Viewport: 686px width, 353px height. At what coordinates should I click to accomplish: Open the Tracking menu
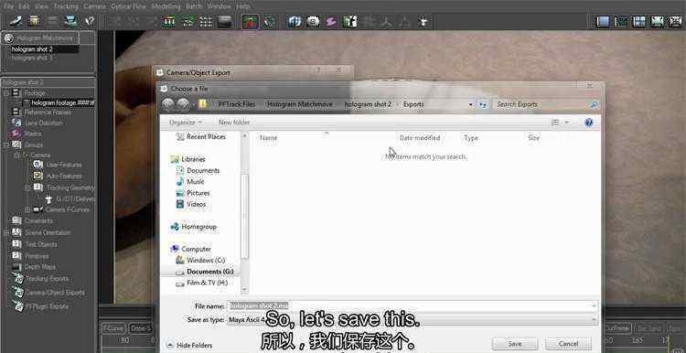point(66,6)
